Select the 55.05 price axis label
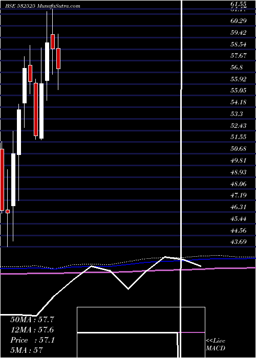Image resolution: width=256 pixels, height=358 pixels. tap(239, 91)
